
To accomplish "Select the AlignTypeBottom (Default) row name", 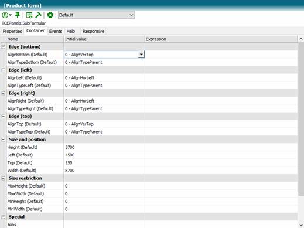I will (x=32, y=62).
